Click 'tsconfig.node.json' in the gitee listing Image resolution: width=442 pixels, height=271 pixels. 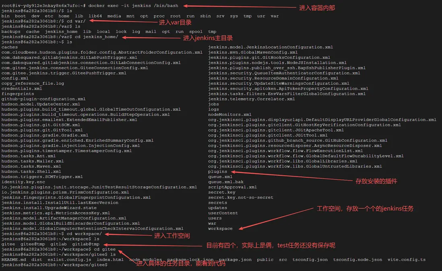pyautogui.click(x=358, y=260)
